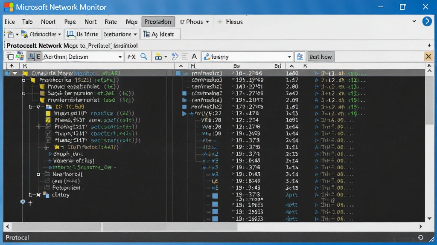Click the plus Hasus button
The image size is (437, 245).
click(x=230, y=22)
